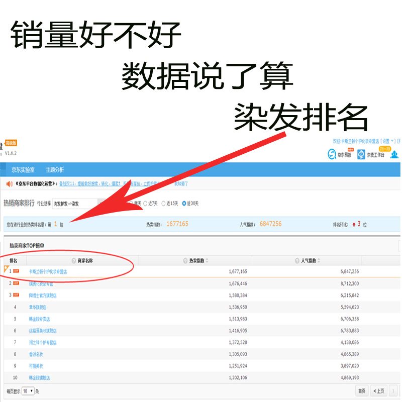The height and width of the screenshot is (402, 402).
Task: Sort the table by 人气指数 arrows
Action: [x=319, y=261]
